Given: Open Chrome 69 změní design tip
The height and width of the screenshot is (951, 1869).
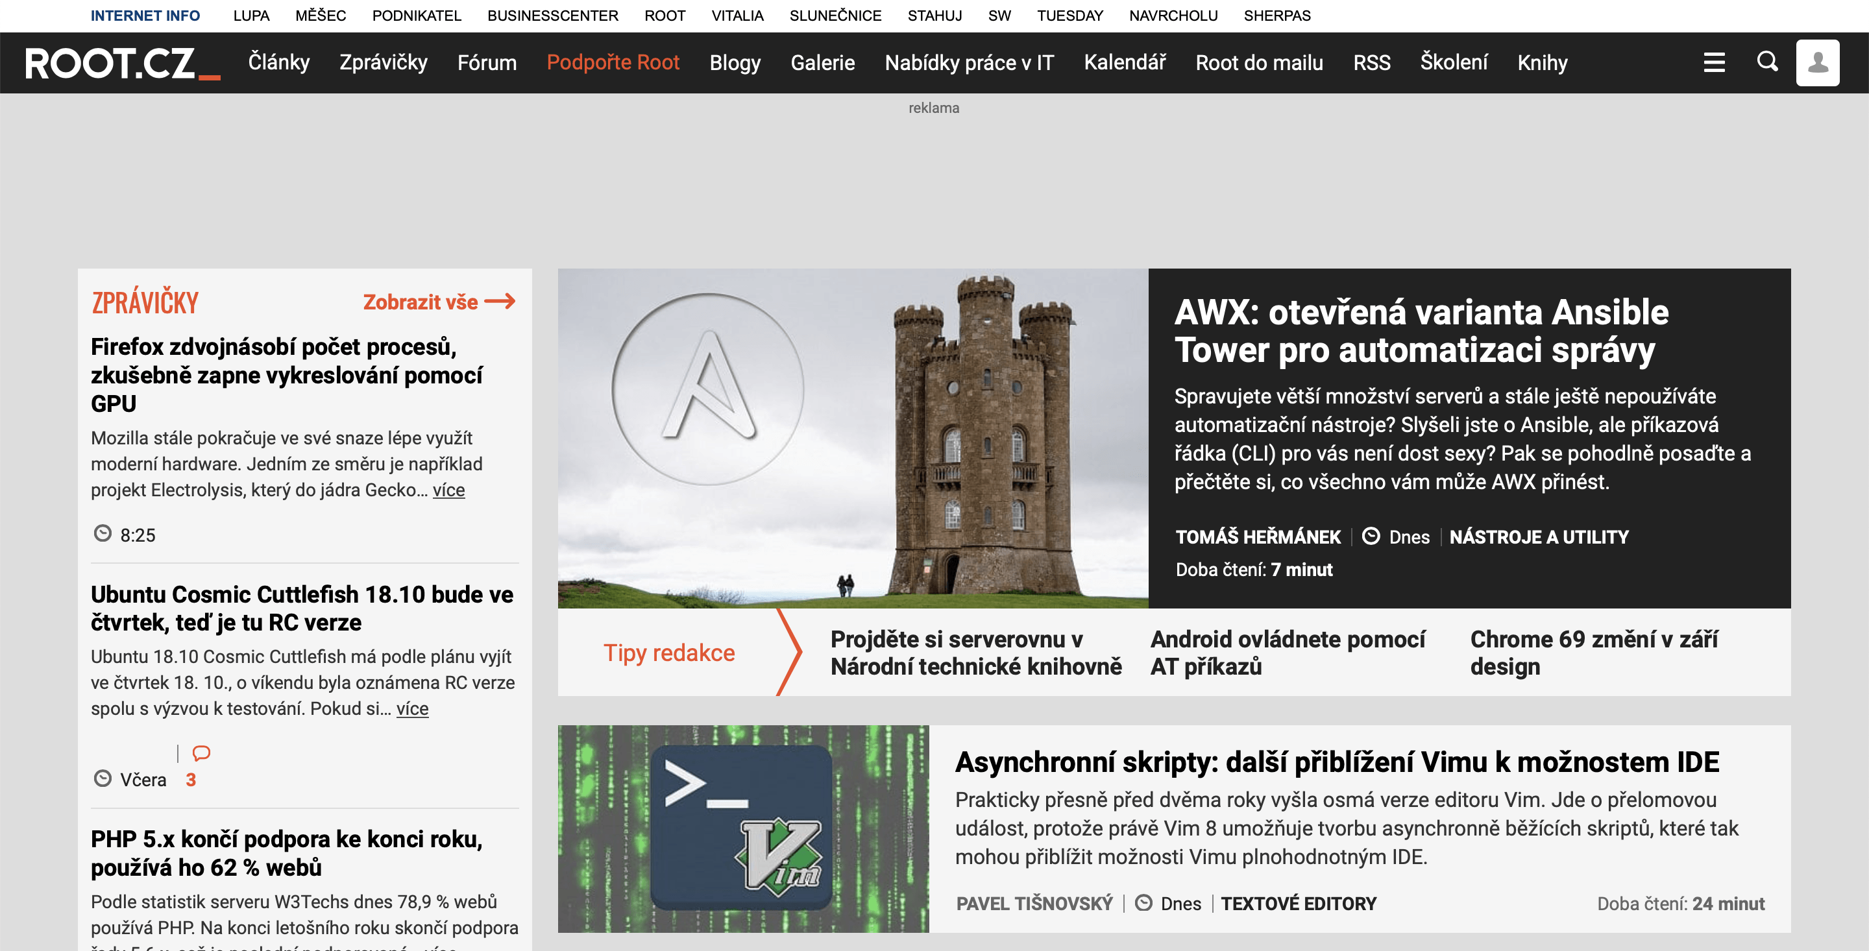Looking at the screenshot, I should tap(1593, 652).
